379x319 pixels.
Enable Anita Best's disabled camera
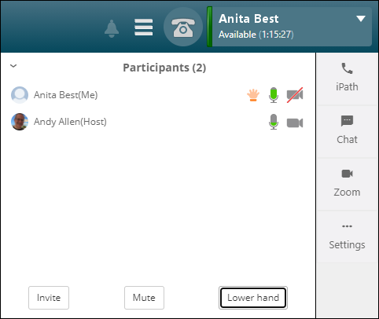(295, 95)
